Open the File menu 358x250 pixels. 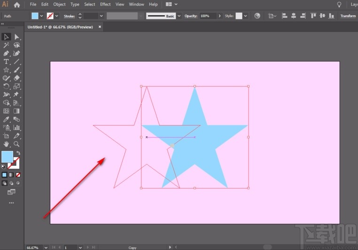(33, 4)
